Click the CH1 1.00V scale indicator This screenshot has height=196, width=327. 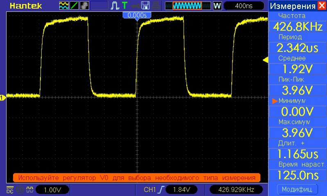click(52, 190)
